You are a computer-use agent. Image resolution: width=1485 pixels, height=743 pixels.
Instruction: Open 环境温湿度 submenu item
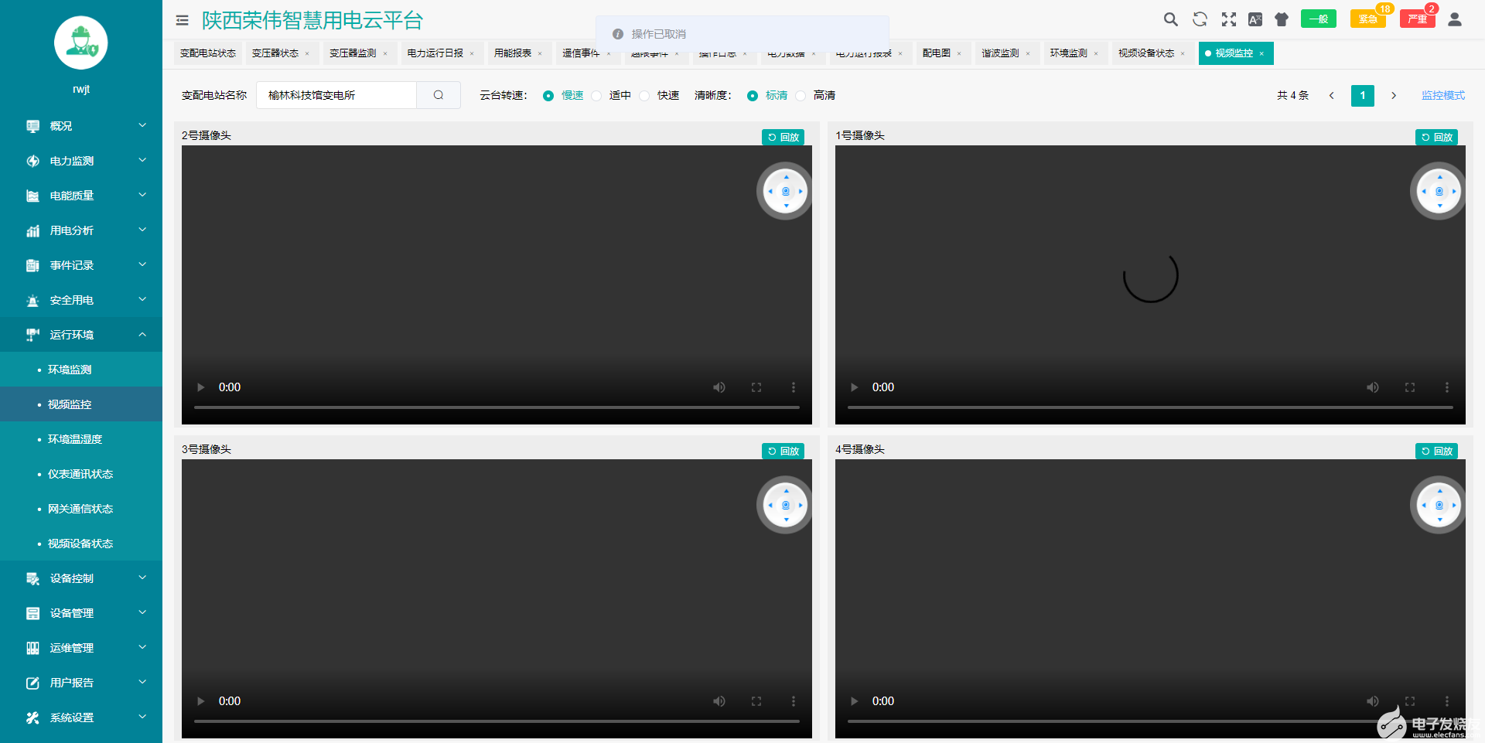click(x=81, y=439)
